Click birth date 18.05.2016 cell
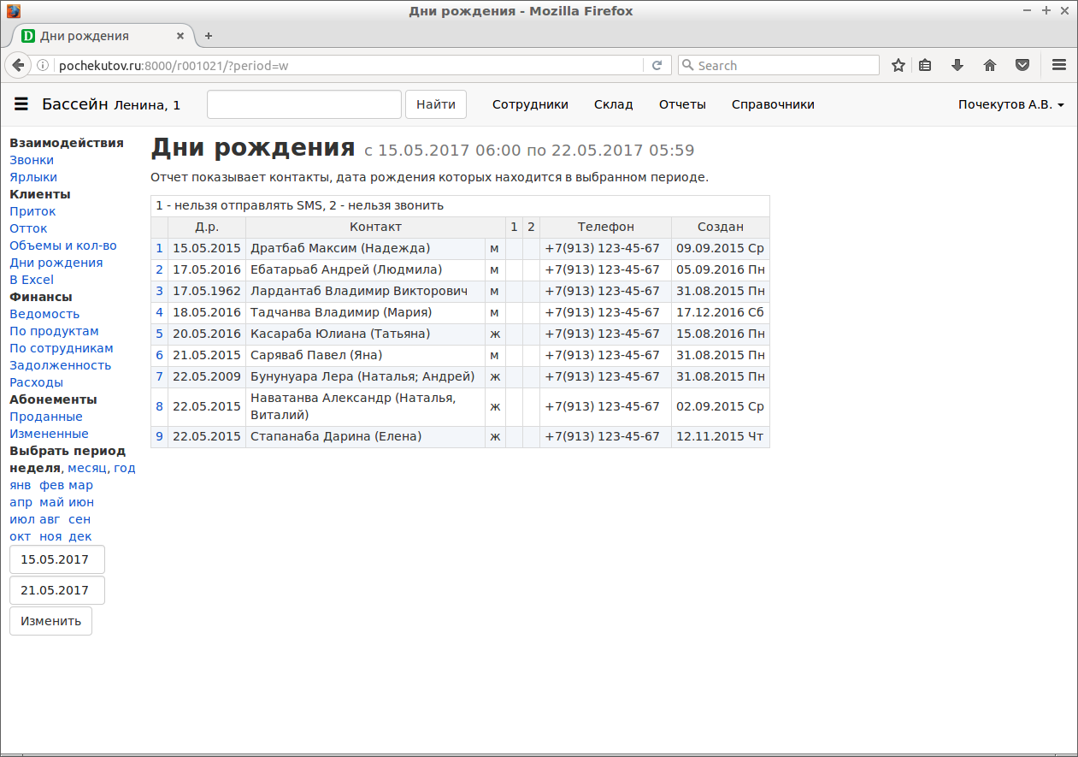The image size is (1078, 757). 207,312
